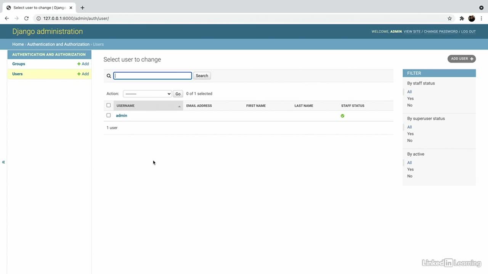Click the browser forward arrow

tap(16, 18)
